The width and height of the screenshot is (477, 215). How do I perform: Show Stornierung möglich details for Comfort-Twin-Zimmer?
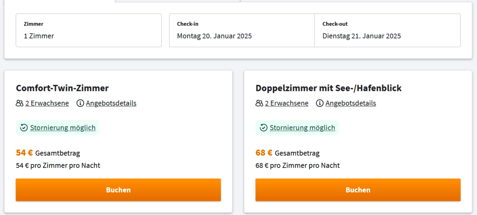62,128
